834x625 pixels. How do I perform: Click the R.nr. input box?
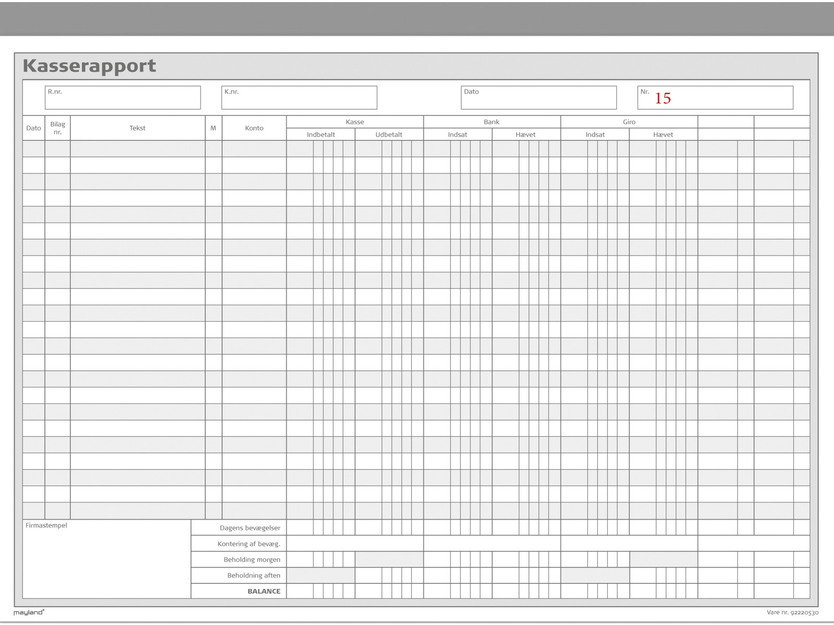tap(122, 98)
